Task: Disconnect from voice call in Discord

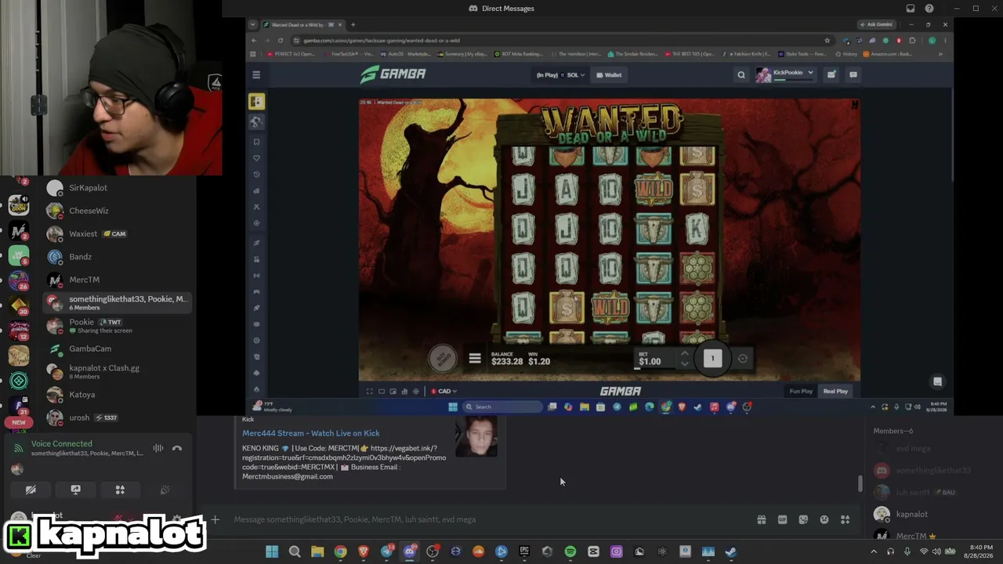Action: pos(177,448)
